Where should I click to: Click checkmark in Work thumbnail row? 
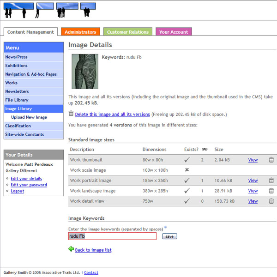coord(187,160)
